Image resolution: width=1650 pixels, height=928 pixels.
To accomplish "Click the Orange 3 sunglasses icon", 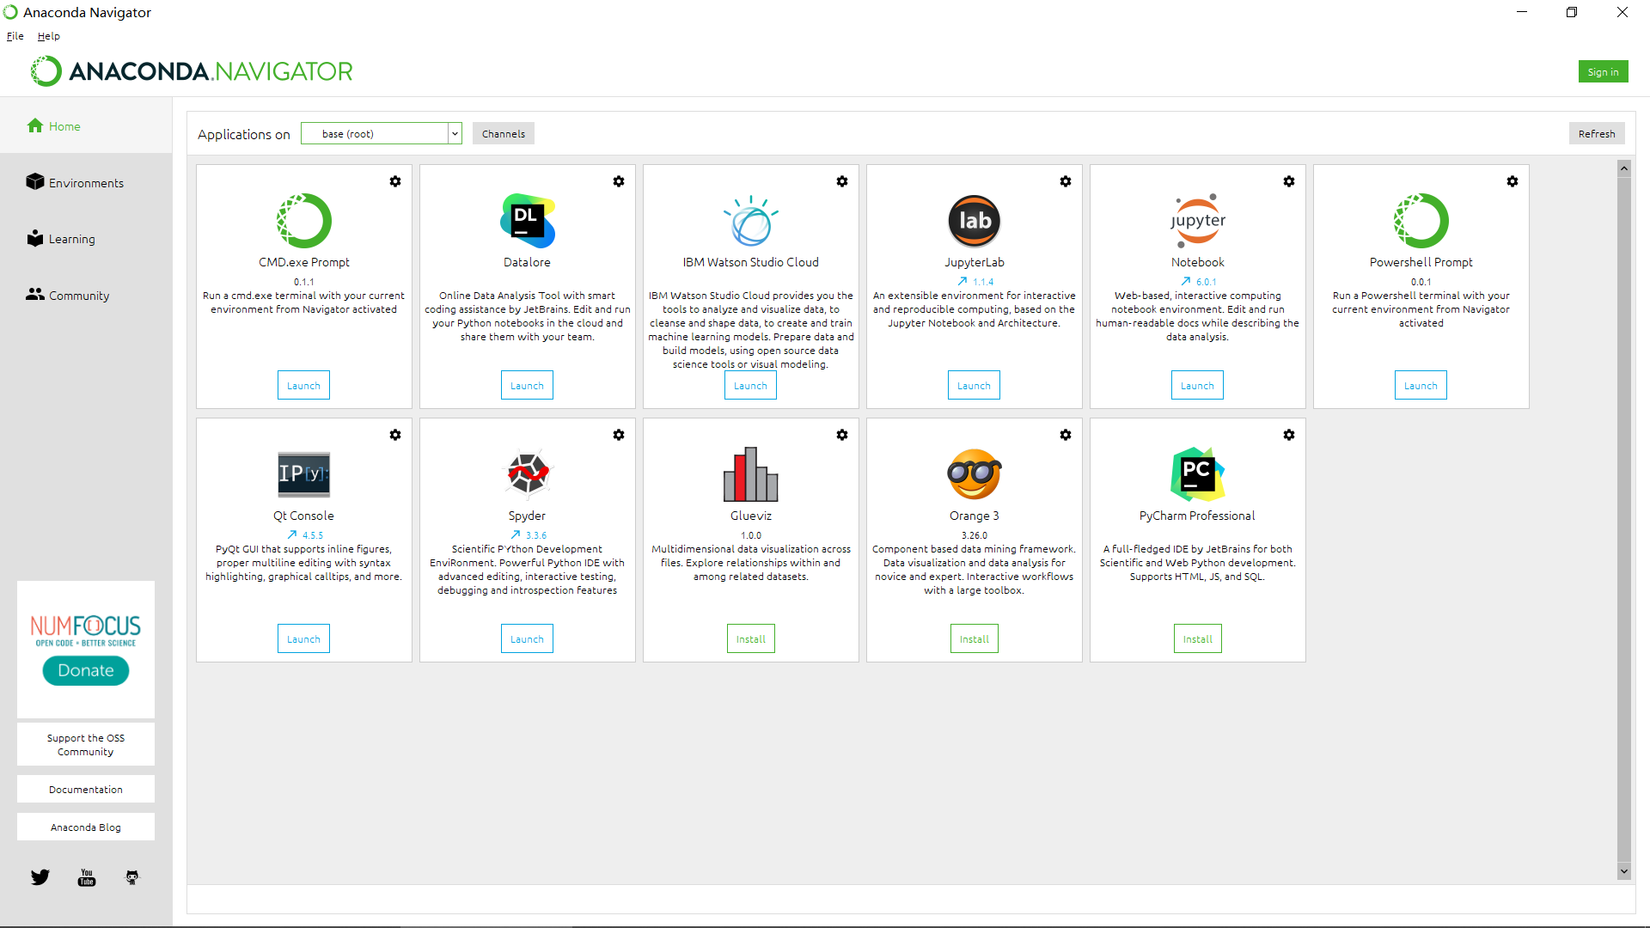I will coord(975,474).
